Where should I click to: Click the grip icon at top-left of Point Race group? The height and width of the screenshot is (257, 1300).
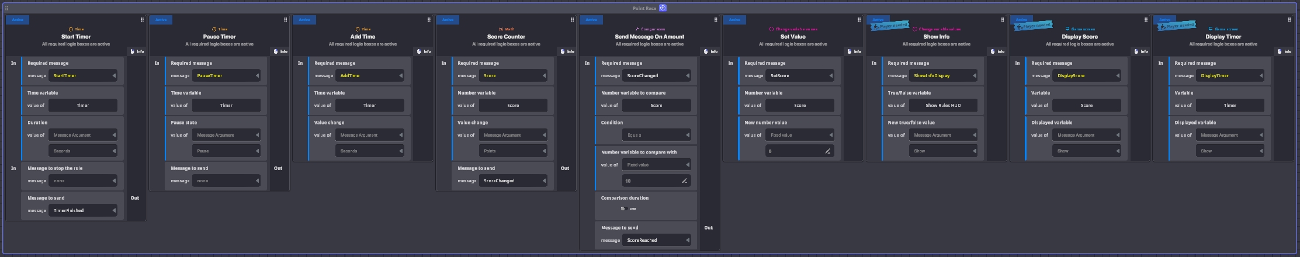[6, 8]
